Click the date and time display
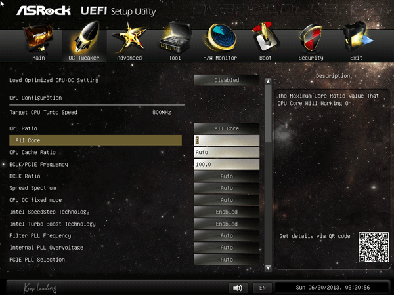Screen dimensions: 394x295 click(333, 288)
